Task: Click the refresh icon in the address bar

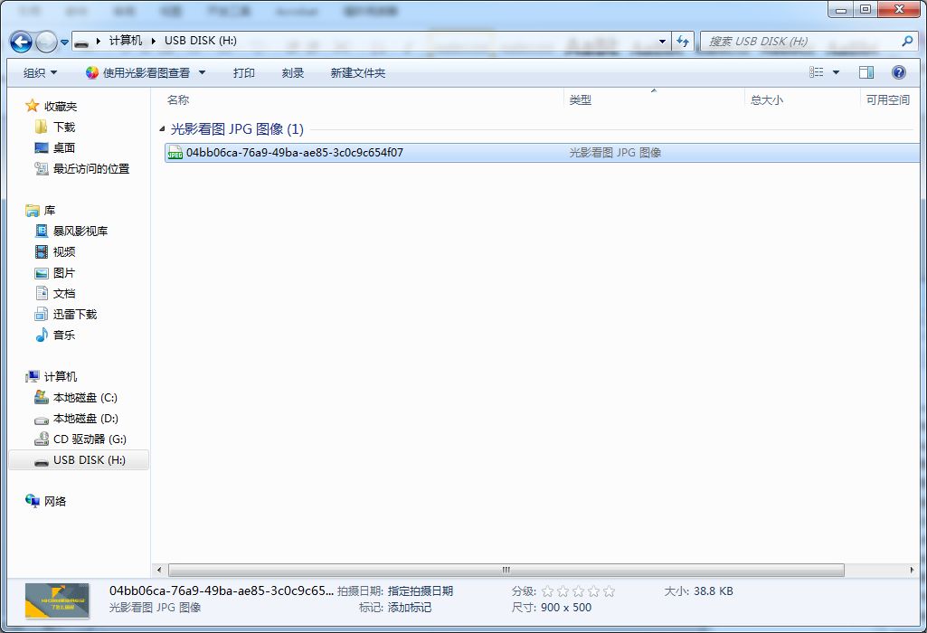Action: (x=683, y=41)
